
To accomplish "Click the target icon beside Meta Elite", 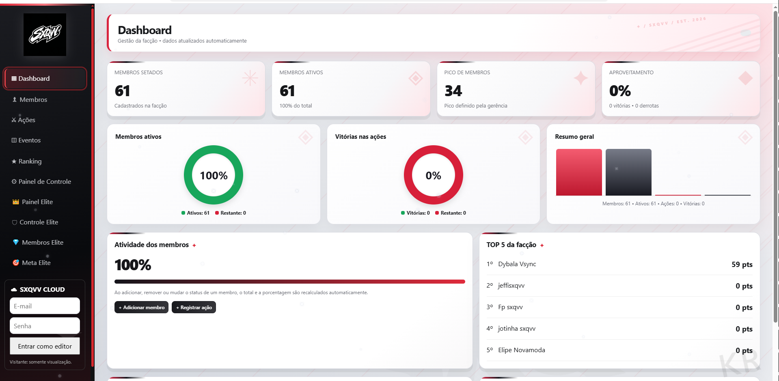I will click(16, 263).
